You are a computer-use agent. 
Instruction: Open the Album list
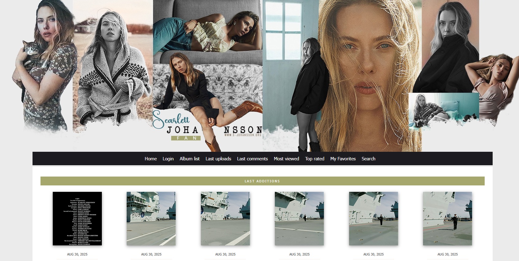189,159
